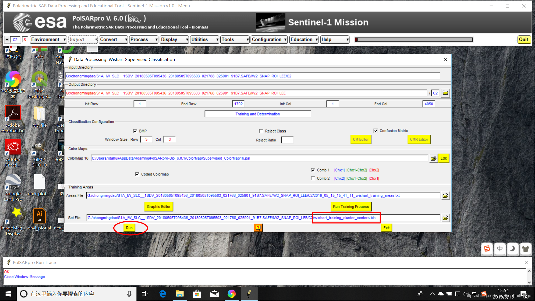Browse for Set File

(445, 218)
